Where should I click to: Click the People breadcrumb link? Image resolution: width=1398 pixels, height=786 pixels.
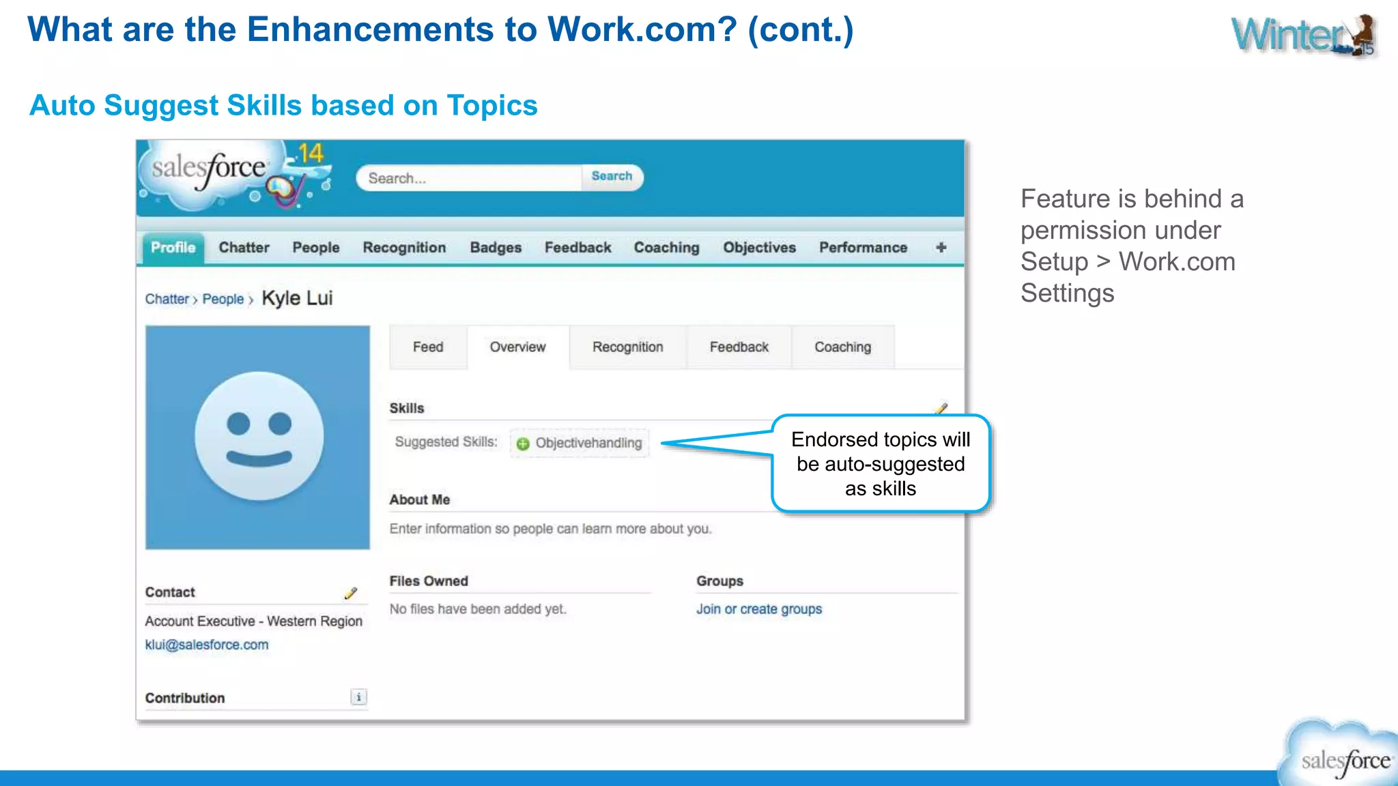point(223,299)
